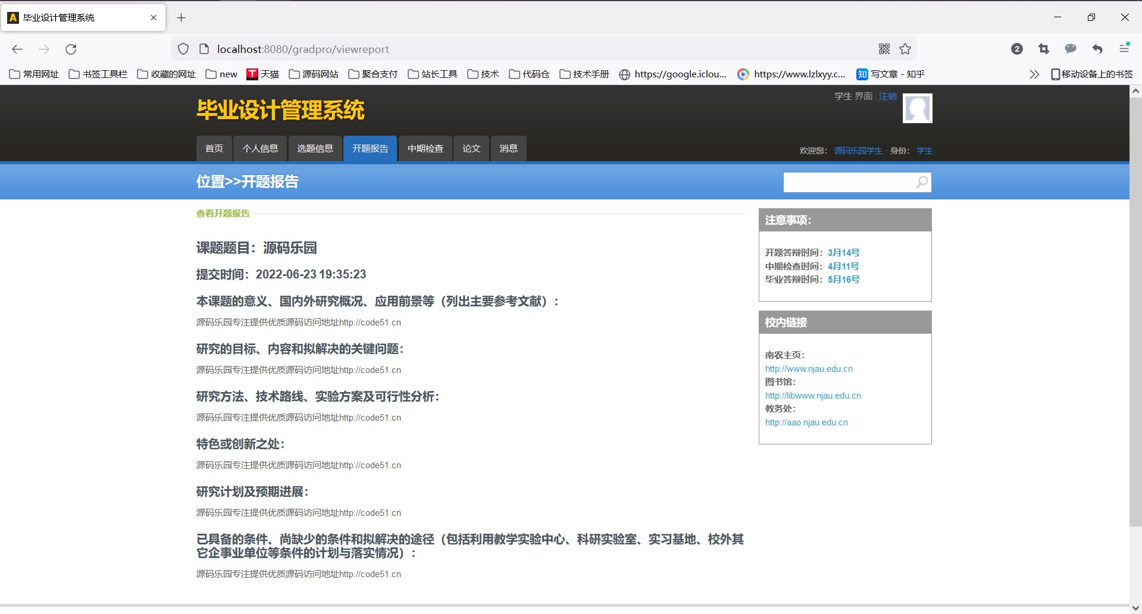This screenshot has width=1142, height=614.
Task: Click the 位置>>开题报告 breadcrumb
Action: coord(248,182)
